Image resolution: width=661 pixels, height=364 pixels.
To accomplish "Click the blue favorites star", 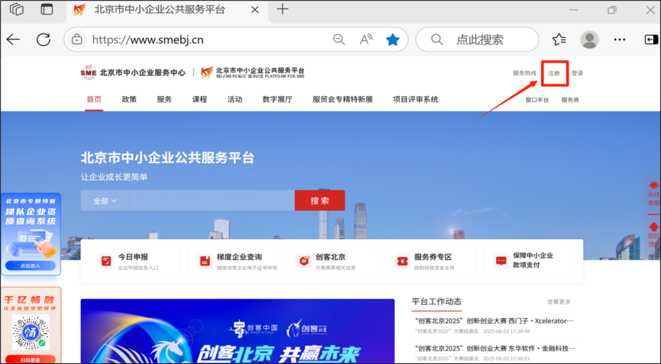I will 392,40.
